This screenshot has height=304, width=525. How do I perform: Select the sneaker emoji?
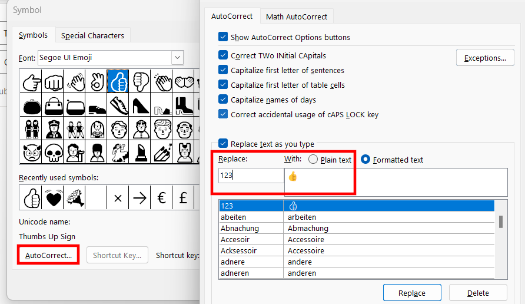click(118, 105)
